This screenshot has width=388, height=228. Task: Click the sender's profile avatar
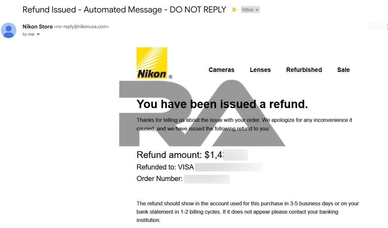click(9, 30)
